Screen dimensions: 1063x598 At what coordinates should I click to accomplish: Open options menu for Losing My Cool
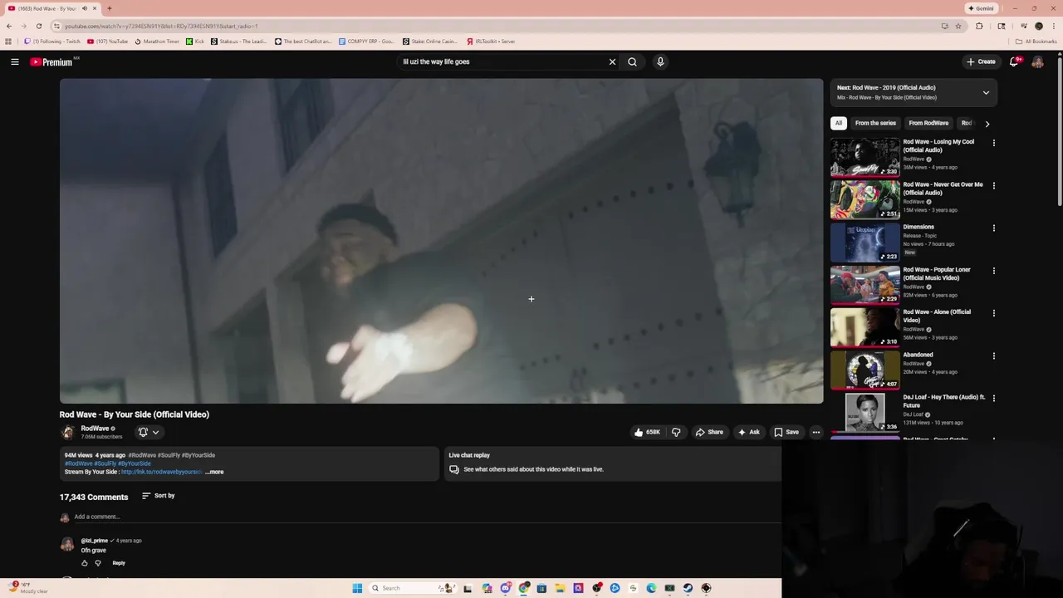point(993,143)
